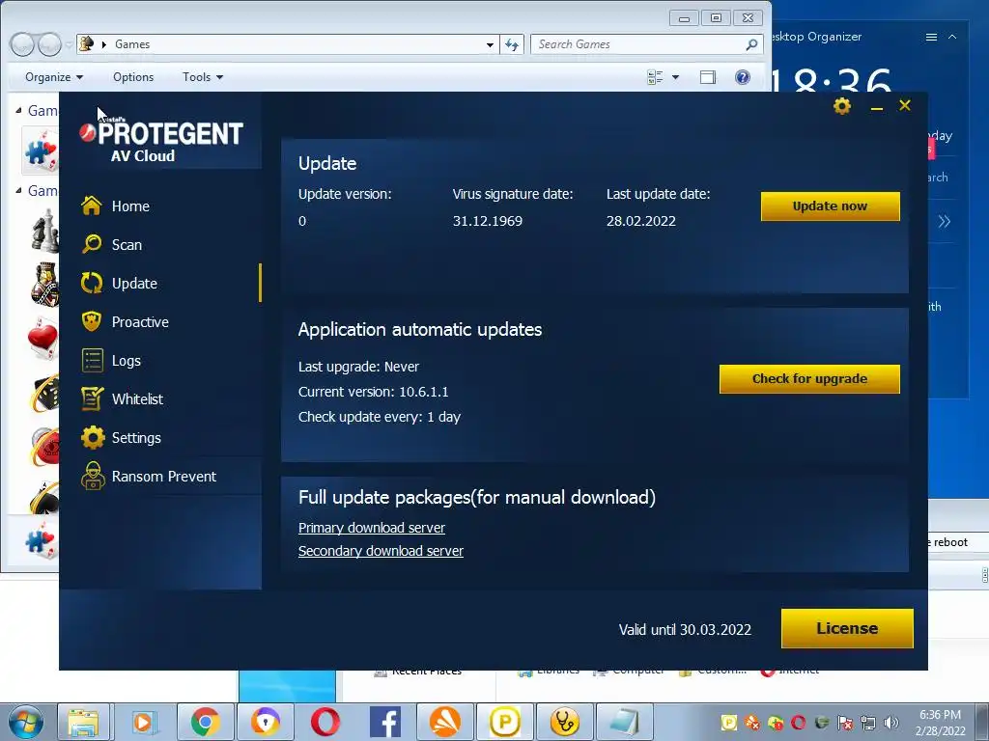Screen dimensions: 989x741
Task: Open the taskbar clock showing 6:36 PM
Action: [x=941, y=723]
